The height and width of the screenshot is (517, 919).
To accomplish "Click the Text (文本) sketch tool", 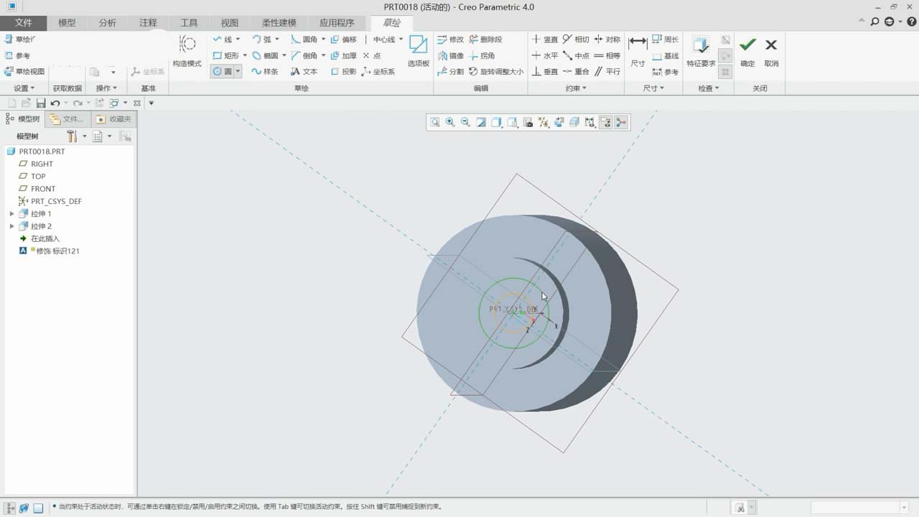I will pyautogui.click(x=304, y=72).
